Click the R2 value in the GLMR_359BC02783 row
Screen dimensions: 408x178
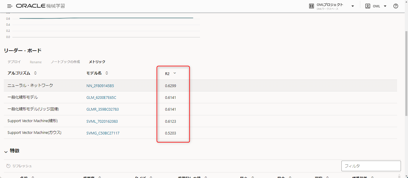(x=171, y=109)
